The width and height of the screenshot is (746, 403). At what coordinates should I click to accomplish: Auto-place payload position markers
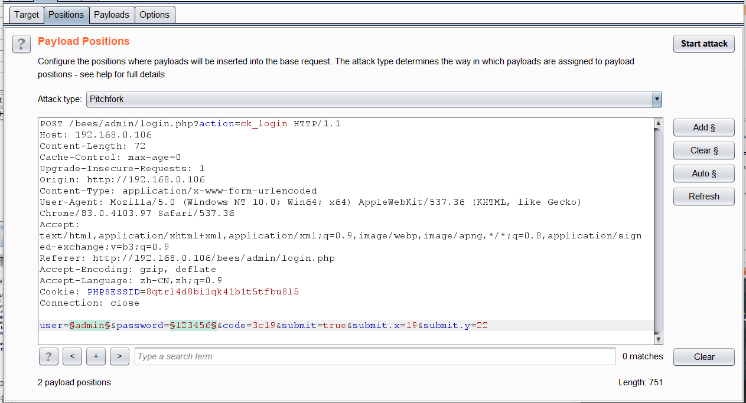(x=704, y=173)
